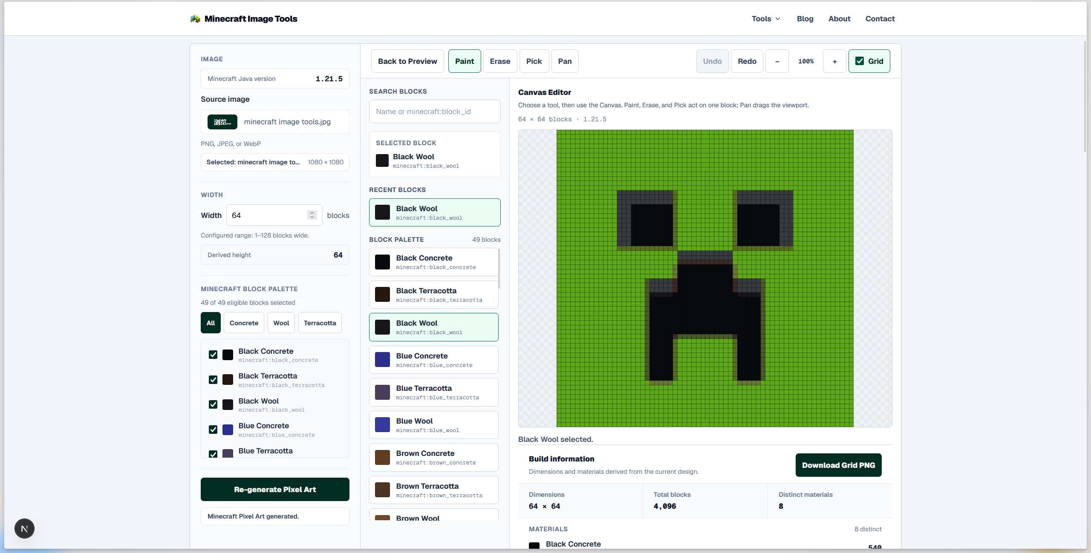1091x553 pixels.
Task: Choose Blue Terracotta in the Block Palette
Action: click(433, 392)
